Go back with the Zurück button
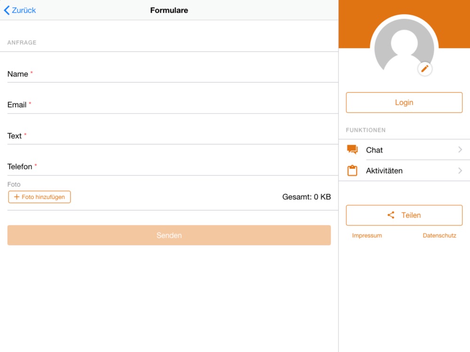470x352 pixels. point(20,10)
